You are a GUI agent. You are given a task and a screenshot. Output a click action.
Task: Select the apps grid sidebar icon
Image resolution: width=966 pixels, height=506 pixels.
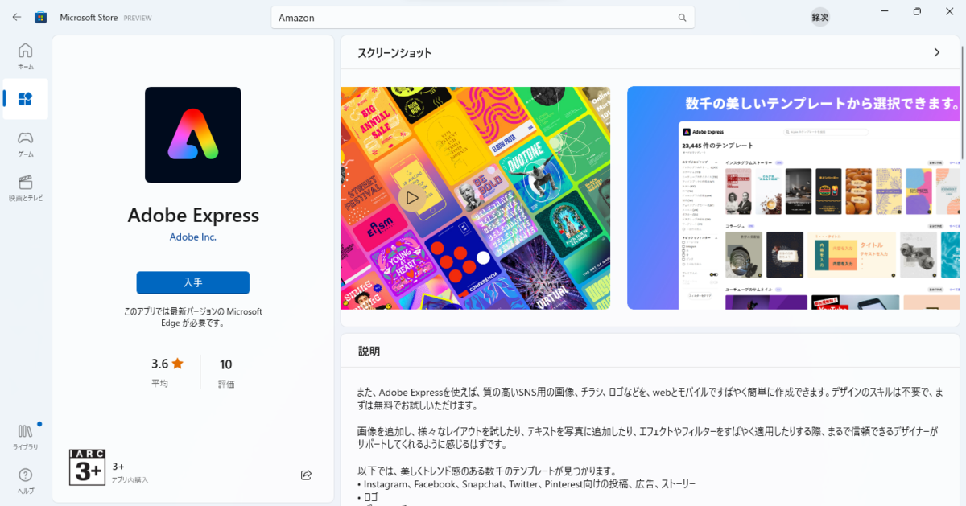coord(26,99)
